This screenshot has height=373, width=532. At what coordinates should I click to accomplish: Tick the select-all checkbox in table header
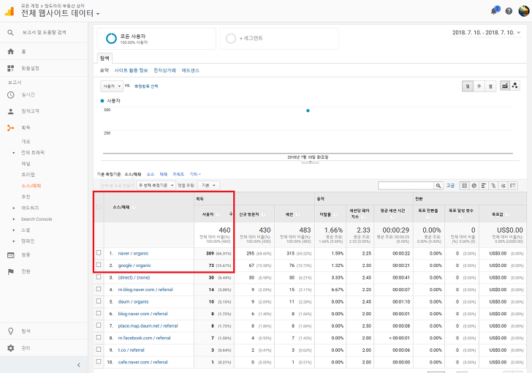click(x=99, y=207)
